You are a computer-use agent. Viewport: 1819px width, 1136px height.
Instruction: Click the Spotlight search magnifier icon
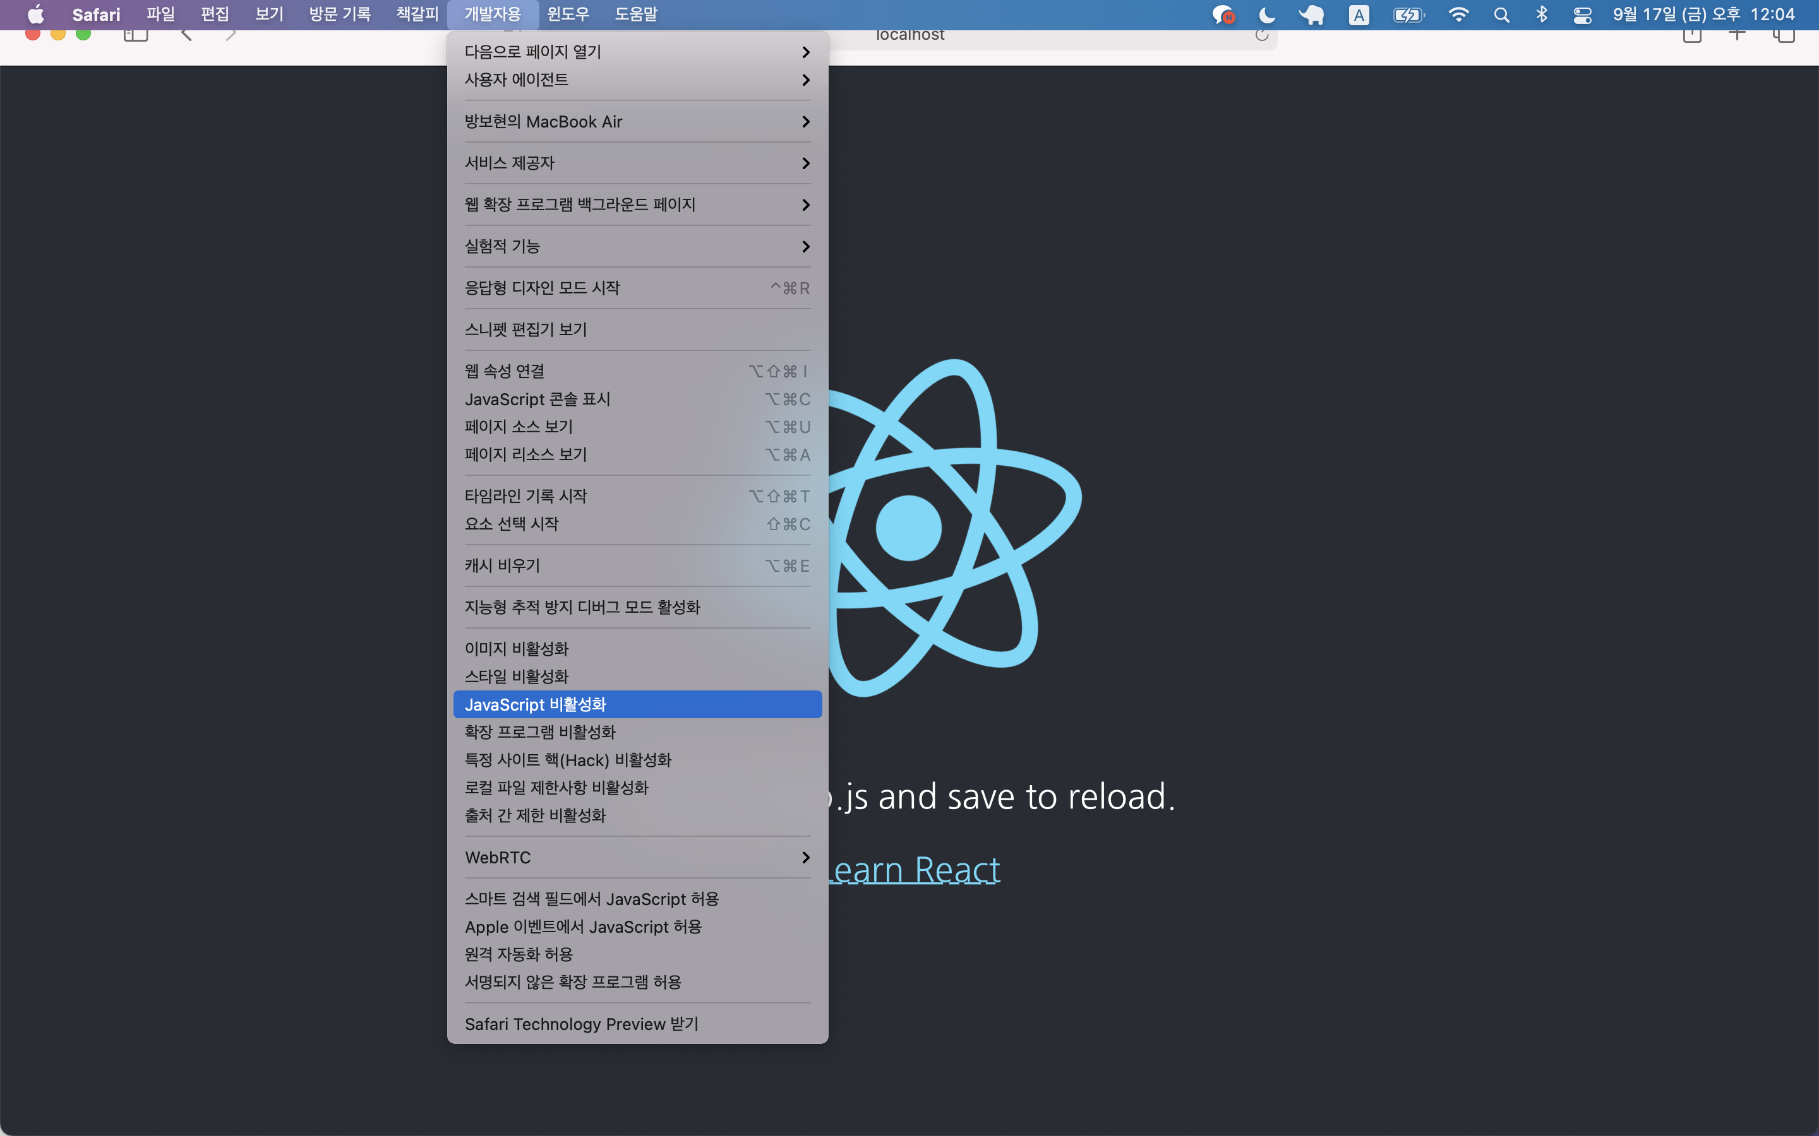coord(1501,15)
